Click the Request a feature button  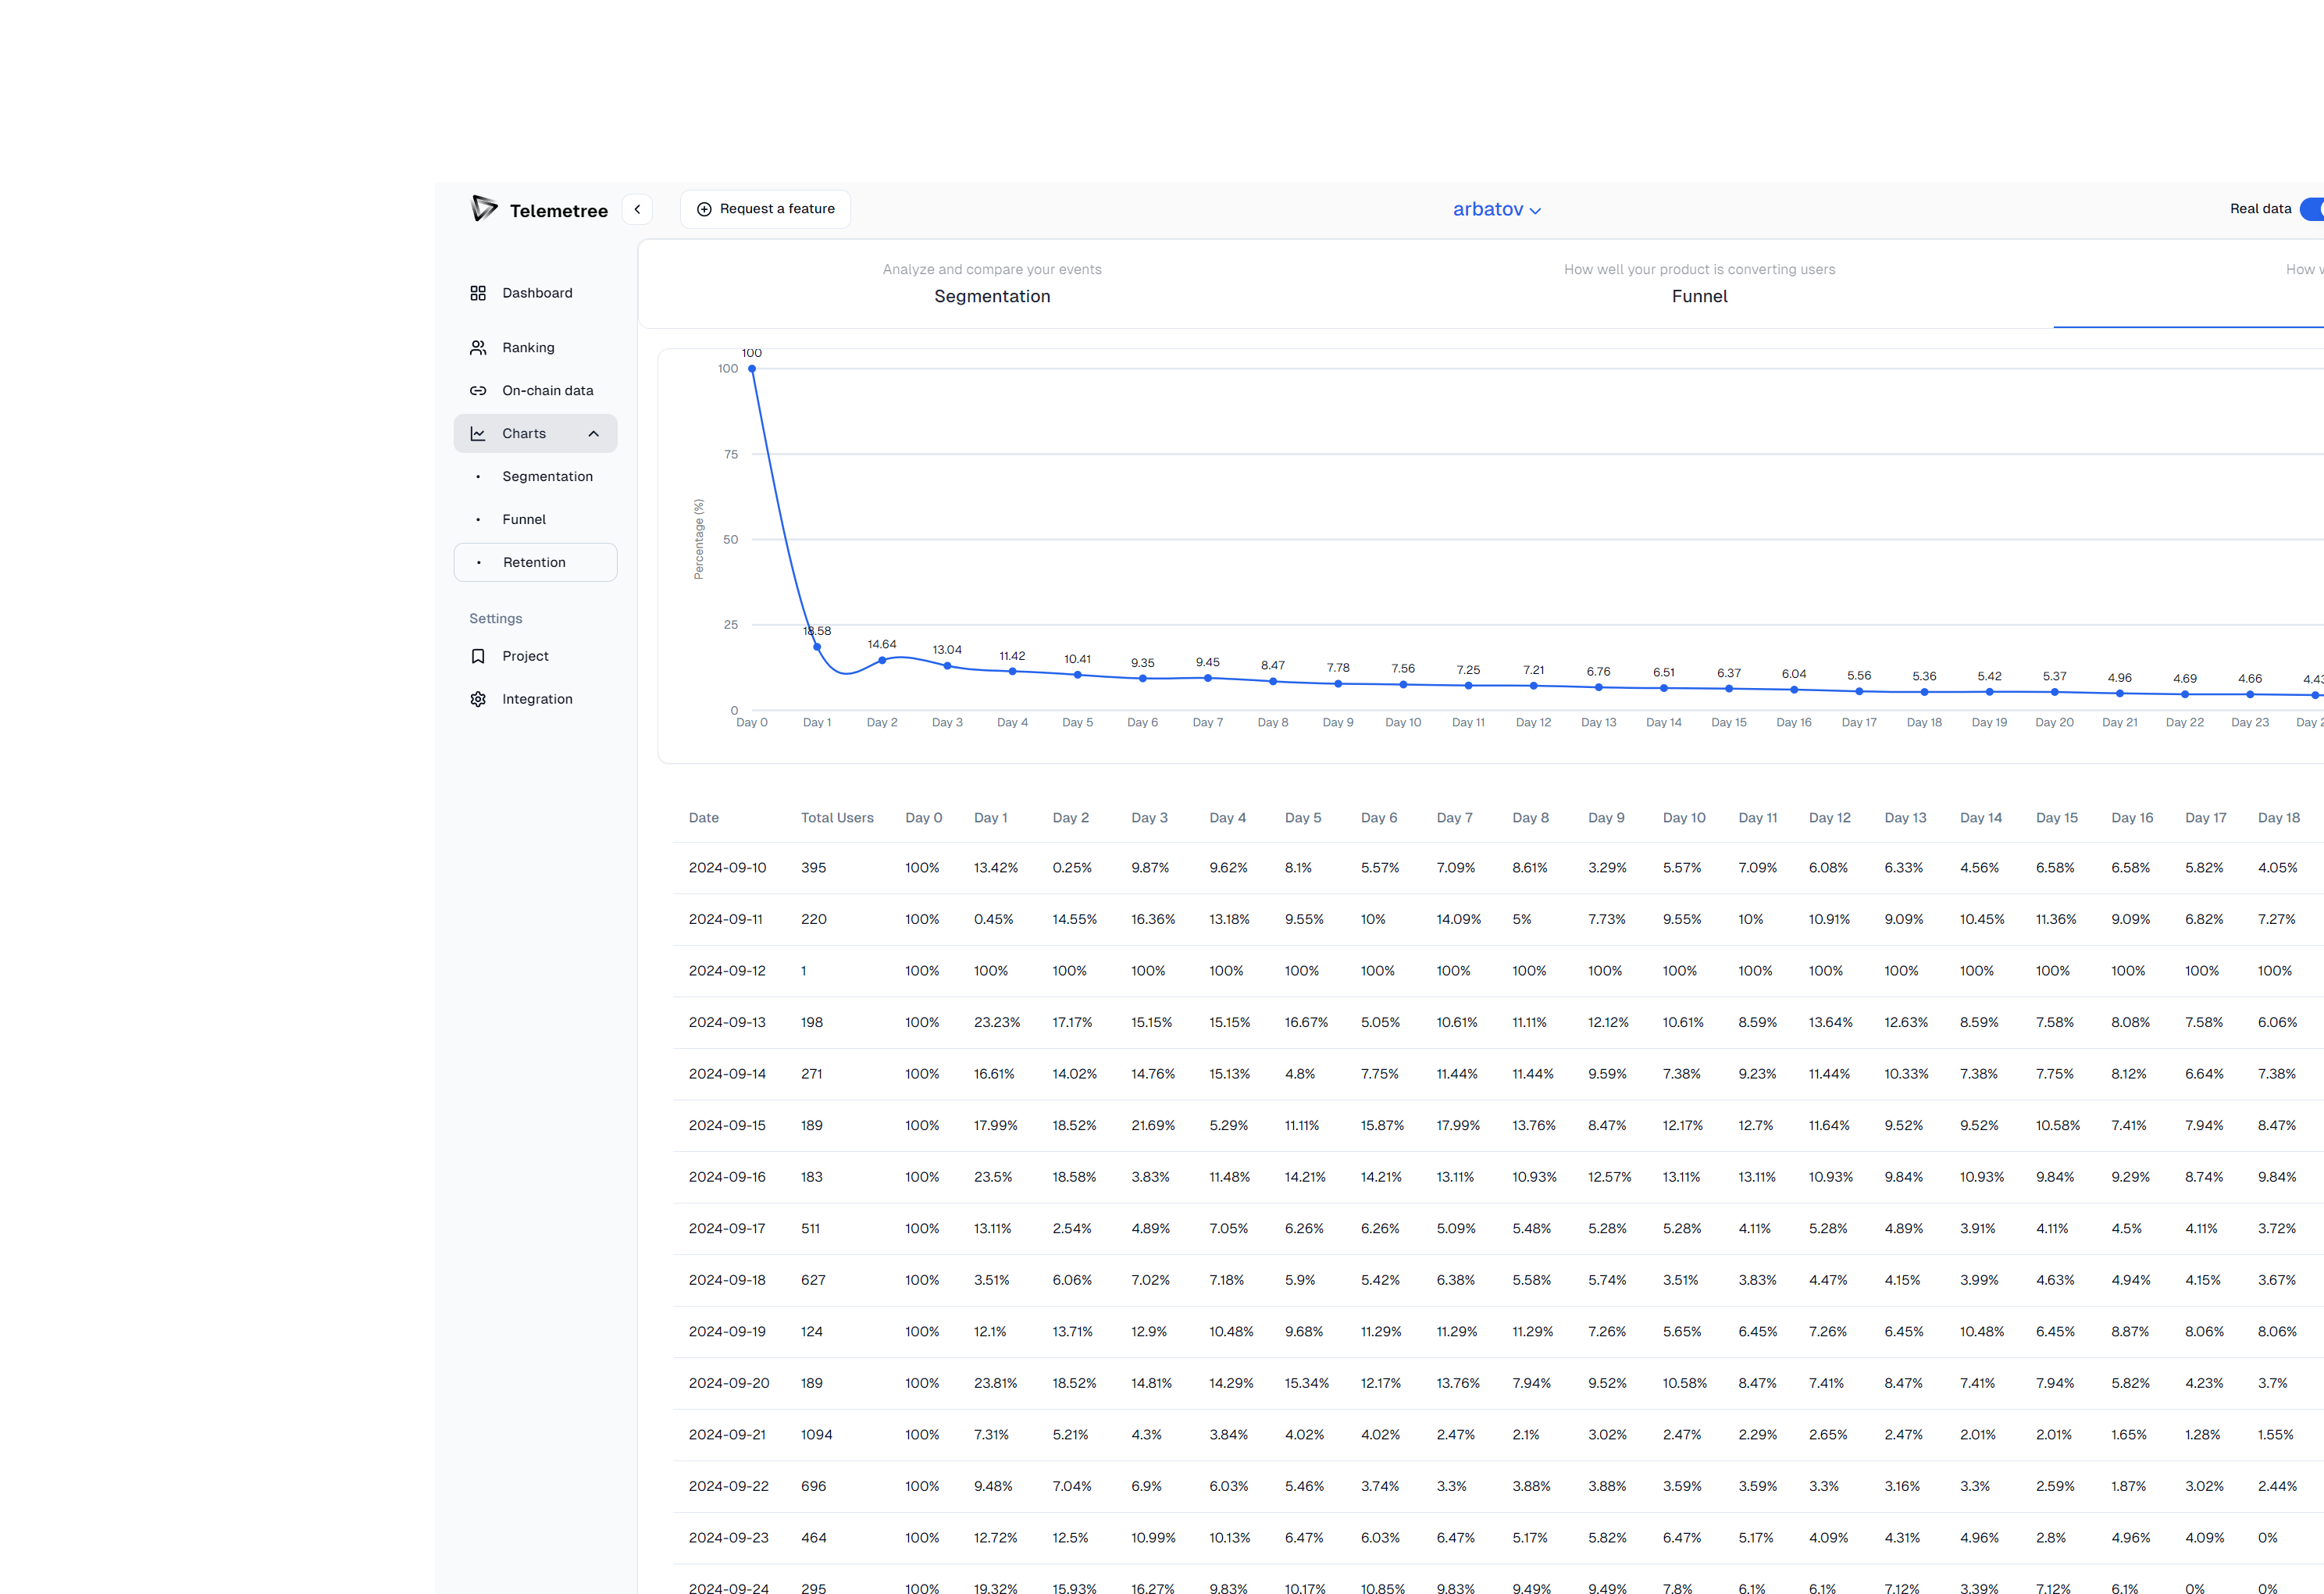pos(765,208)
